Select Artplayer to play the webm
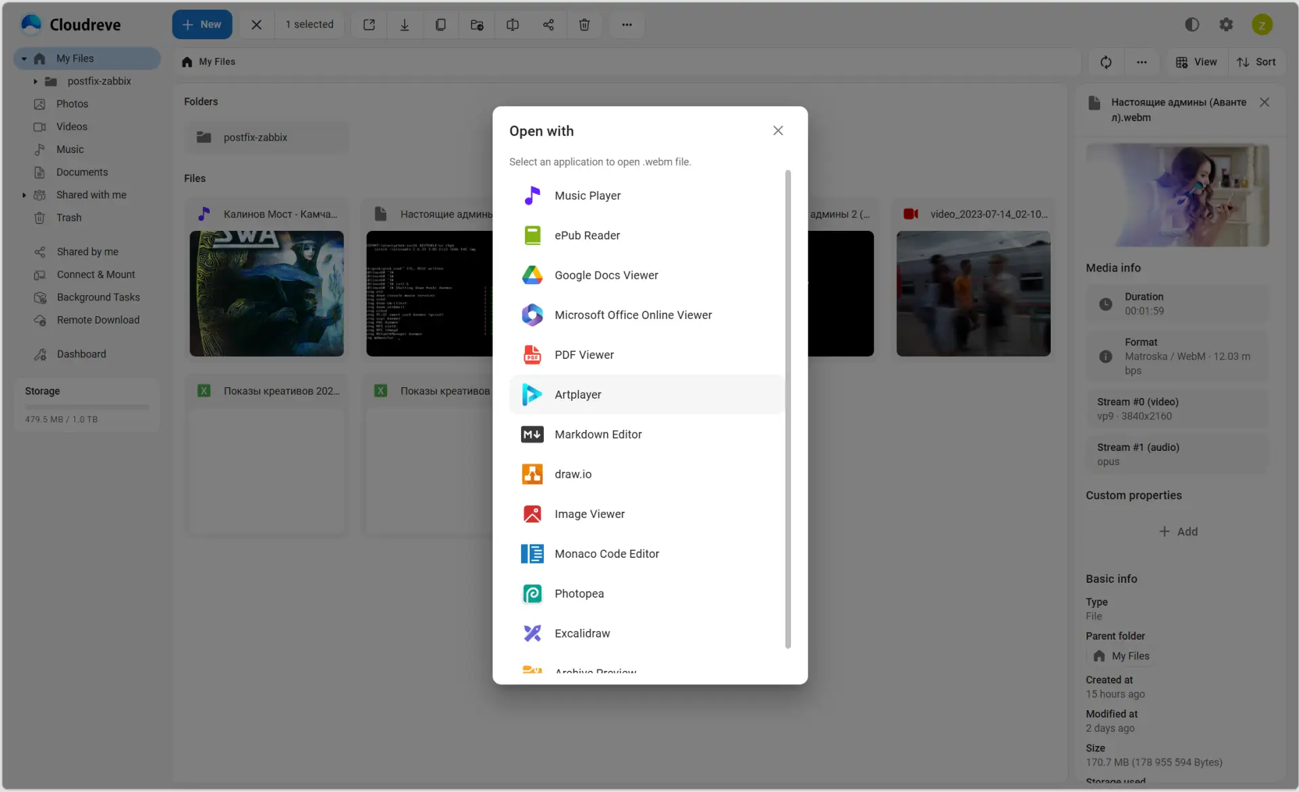Screen dimensions: 1299x792 pos(647,395)
